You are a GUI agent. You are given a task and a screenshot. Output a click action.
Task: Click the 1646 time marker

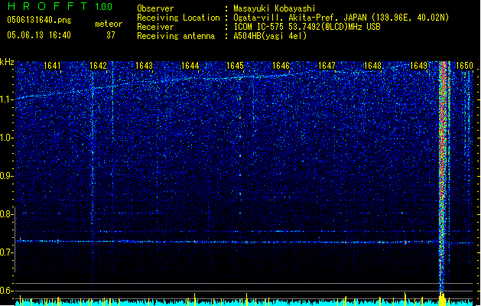pyautogui.click(x=281, y=66)
